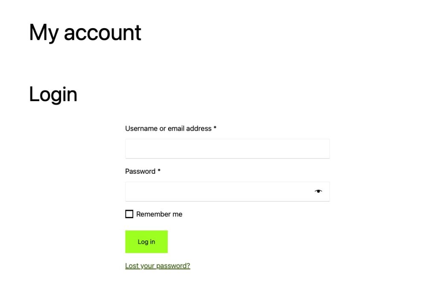Click the Password field label
The height and width of the screenshot is (286, 437).
140,171
